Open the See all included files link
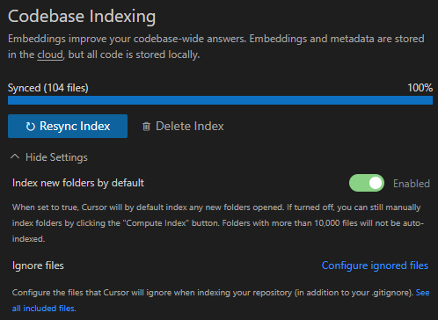The image size is (438, 320). coord(422,293)
